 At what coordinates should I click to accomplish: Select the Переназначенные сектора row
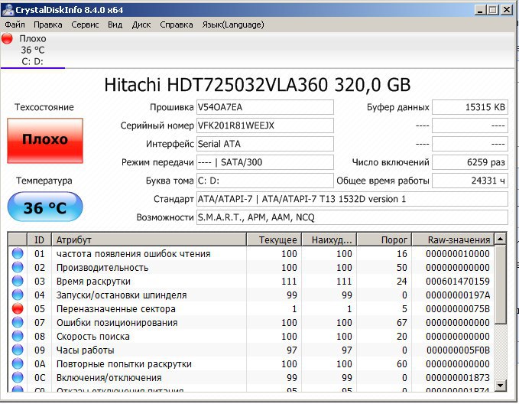coord(251,309)
